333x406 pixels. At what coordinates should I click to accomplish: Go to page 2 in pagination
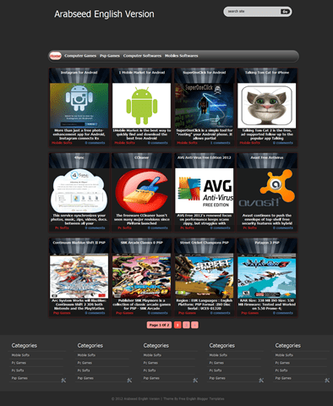(186, 325)
